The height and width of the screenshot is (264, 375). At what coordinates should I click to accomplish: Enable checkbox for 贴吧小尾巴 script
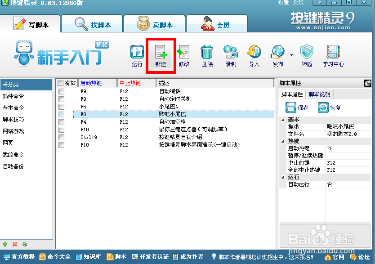click(62, 114)
